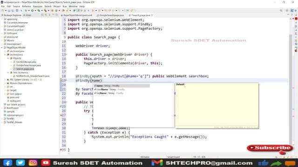Screen dimensions: 298x167
Task: Click the green Run button in toolbar
Action: [x=32, y=11]
